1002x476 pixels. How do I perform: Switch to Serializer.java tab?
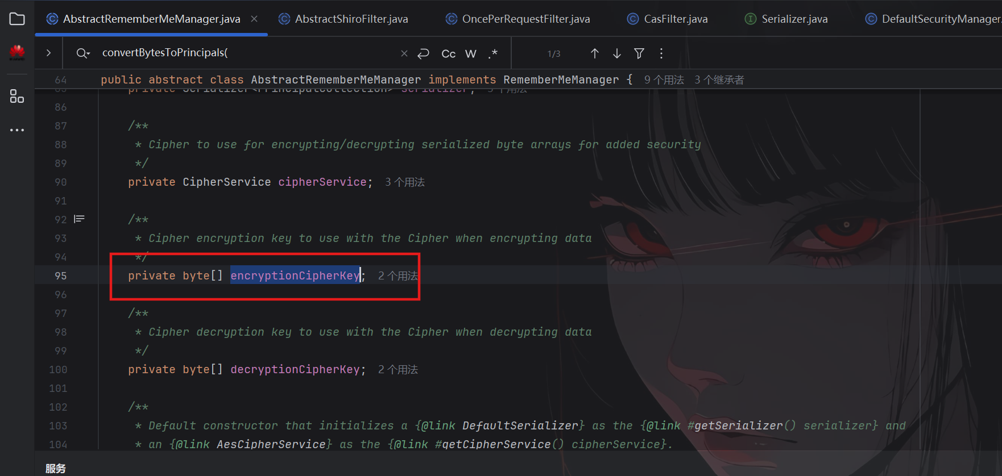[x=786, y=19]
